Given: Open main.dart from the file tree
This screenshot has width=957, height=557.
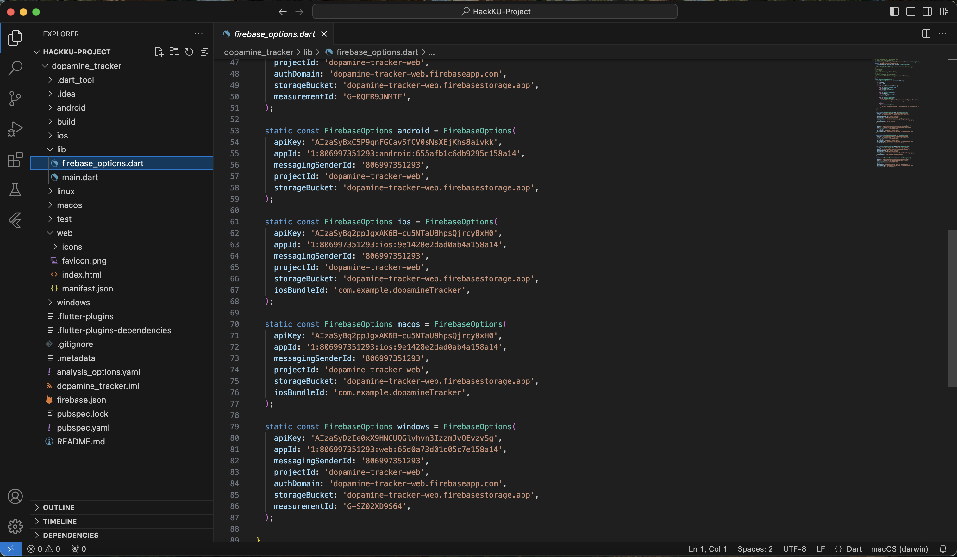Looking at the screenshot, I should click(80, 177).
